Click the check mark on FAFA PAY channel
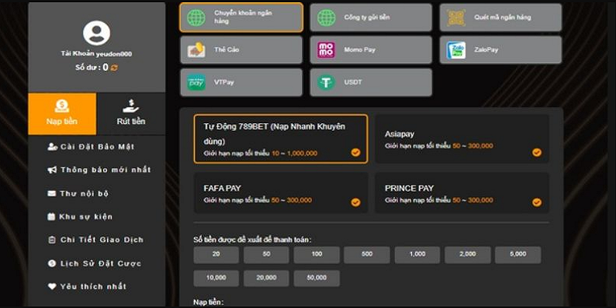The image size is (616, 308). point(356,203)
